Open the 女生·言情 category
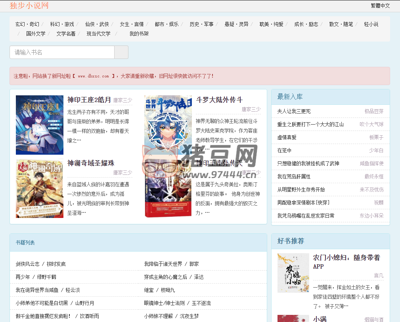Screen dimensions: 400x322 click(x=132, y=24)
